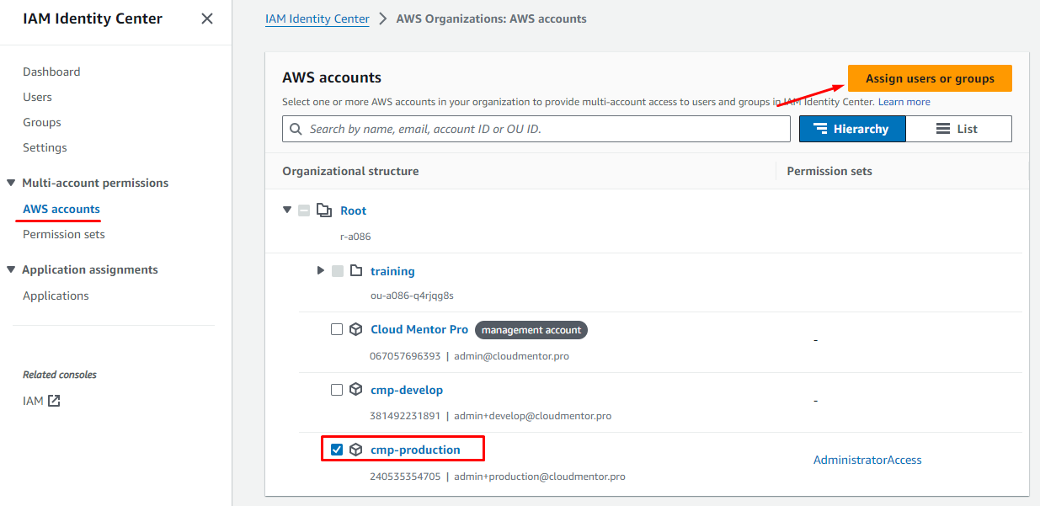Expand the training organizational unit
The height and width of the screenshot is (506, 1040).
coord(321,271)
